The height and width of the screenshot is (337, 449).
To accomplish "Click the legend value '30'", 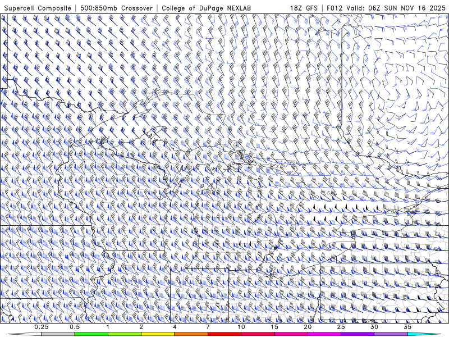I will 374,327.
